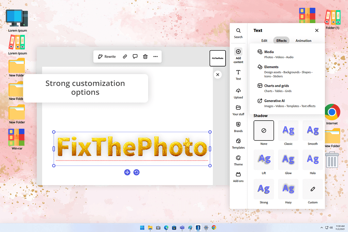Screen dimensions: 348x232
Task: Open New Folder above Win-rar icon
Action: [x=17, y=115]
